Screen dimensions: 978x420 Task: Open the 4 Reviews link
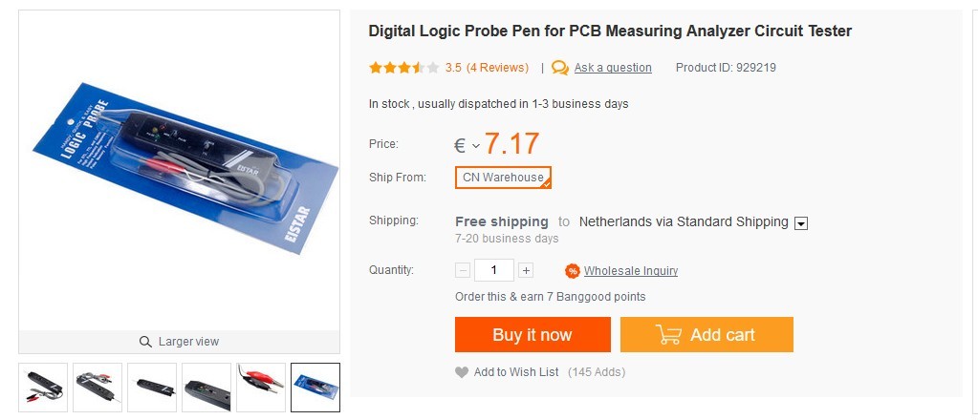(x=497, y=68)
